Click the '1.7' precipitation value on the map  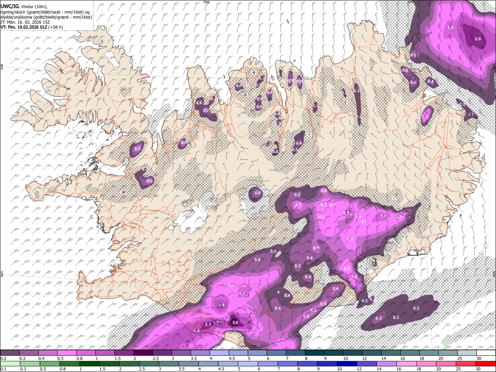click(216, 322)
